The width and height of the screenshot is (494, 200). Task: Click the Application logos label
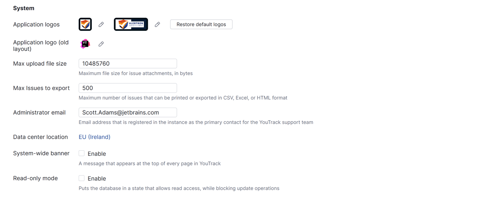click(x=36, y=25)
